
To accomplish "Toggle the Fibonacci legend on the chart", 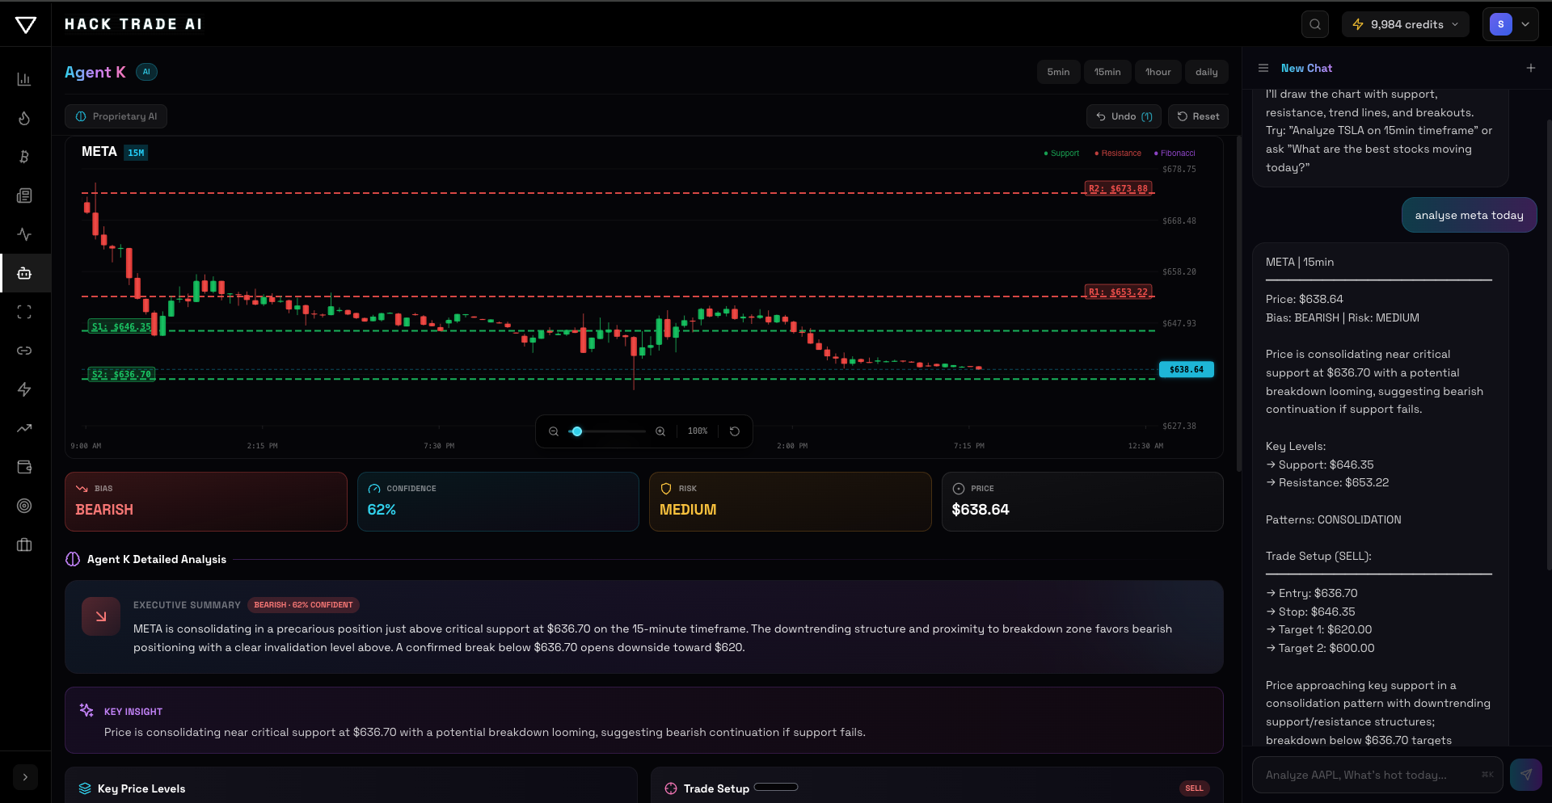I will 1174,153.
